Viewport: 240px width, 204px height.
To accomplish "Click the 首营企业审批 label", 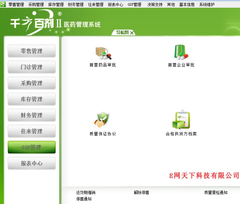I will point(181,65).
